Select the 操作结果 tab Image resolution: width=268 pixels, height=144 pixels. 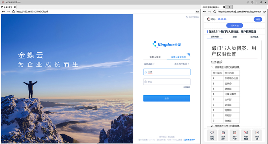254,37
